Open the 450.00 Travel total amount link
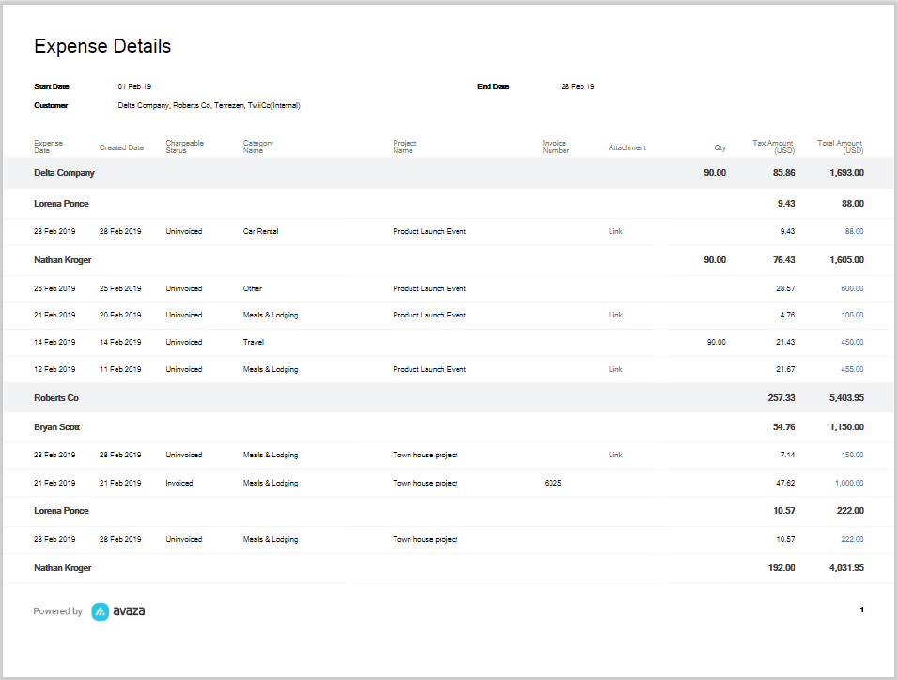898x680 pixels. point(852,342)
